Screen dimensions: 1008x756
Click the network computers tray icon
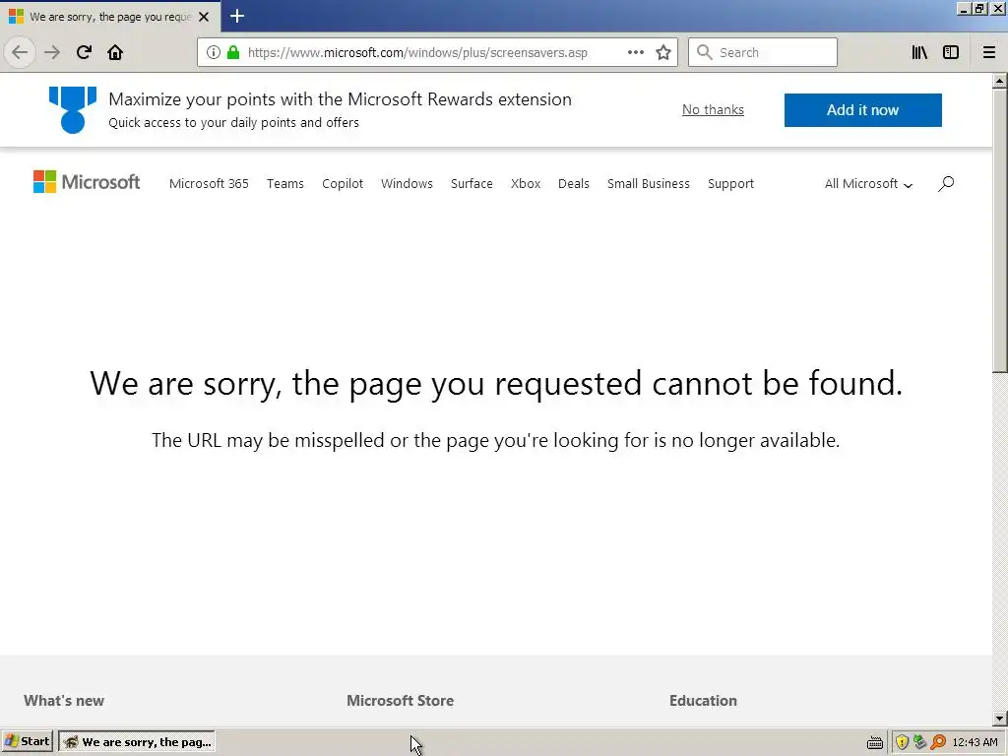coord(920,742)
